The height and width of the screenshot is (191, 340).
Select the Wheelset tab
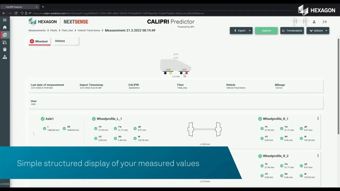coord(39,41)
